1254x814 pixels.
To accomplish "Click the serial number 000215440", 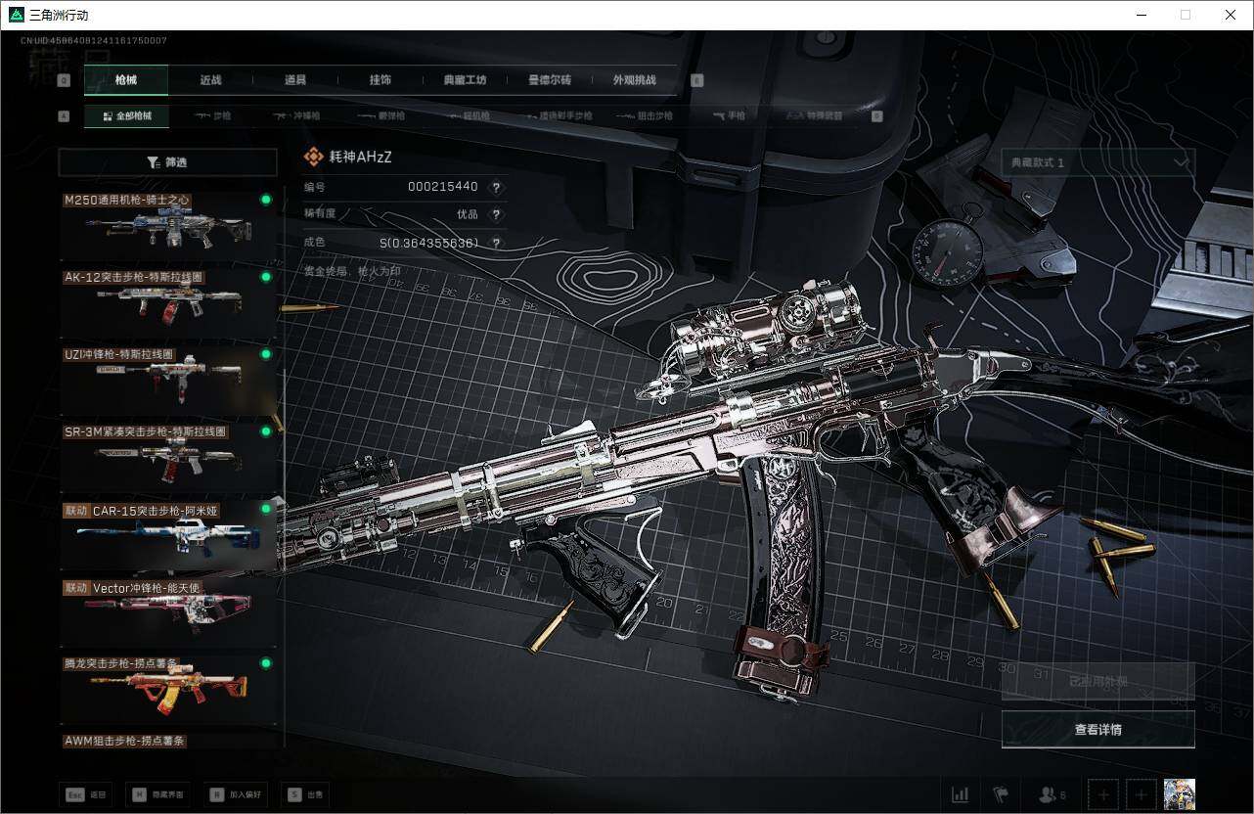I will pyautogui.click(x=443, y=187).
